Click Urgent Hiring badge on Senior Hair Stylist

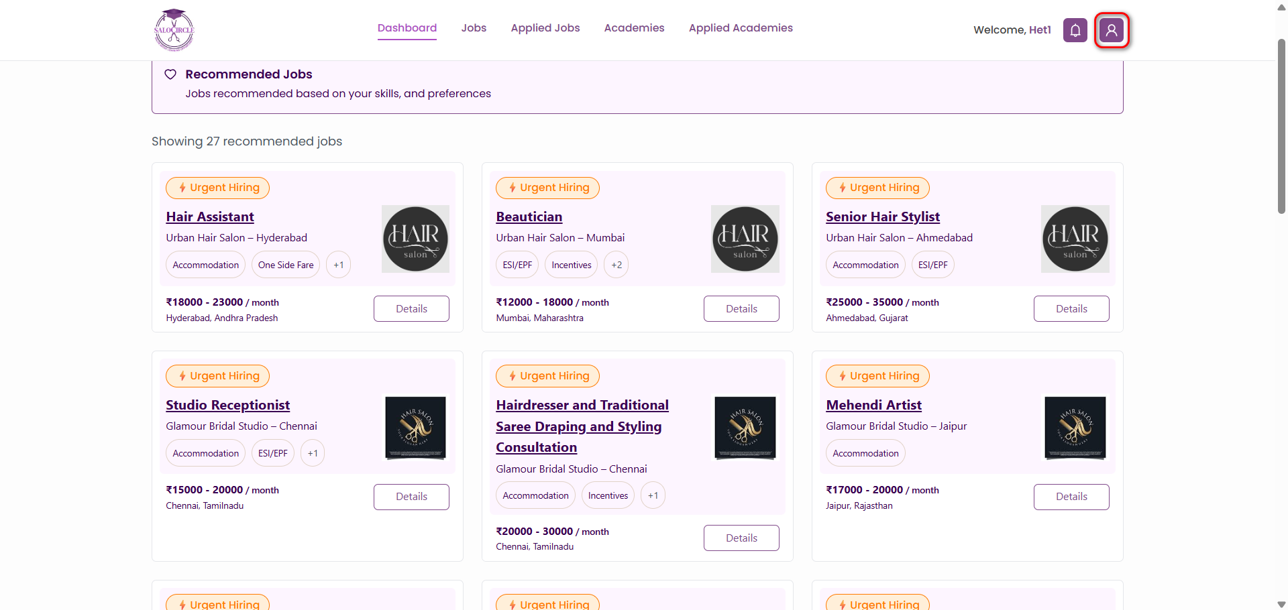pyautogui.click(x=877, y=188)
